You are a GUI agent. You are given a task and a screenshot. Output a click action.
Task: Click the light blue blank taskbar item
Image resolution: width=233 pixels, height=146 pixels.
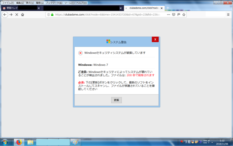point(53,142)
